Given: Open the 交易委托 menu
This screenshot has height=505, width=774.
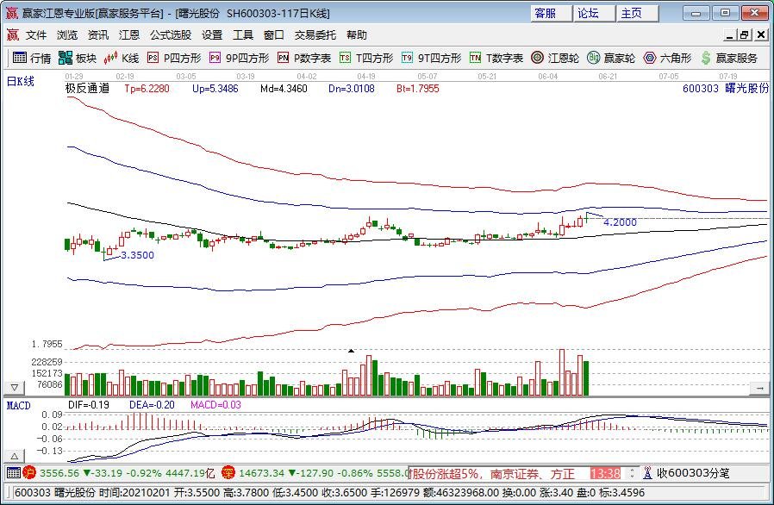Looking at the screenshot, I should click(x=315, y=35).
